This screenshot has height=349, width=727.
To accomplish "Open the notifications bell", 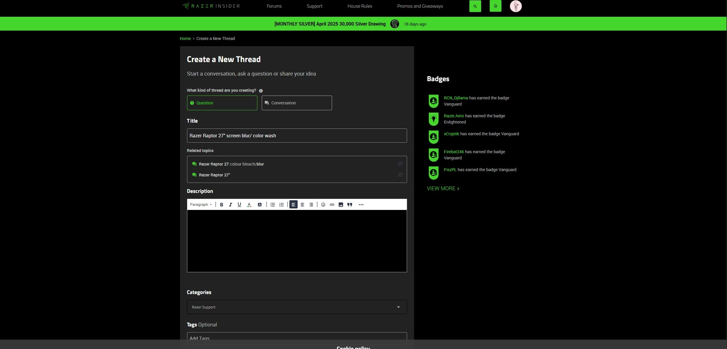I will (x=495, y=6).
